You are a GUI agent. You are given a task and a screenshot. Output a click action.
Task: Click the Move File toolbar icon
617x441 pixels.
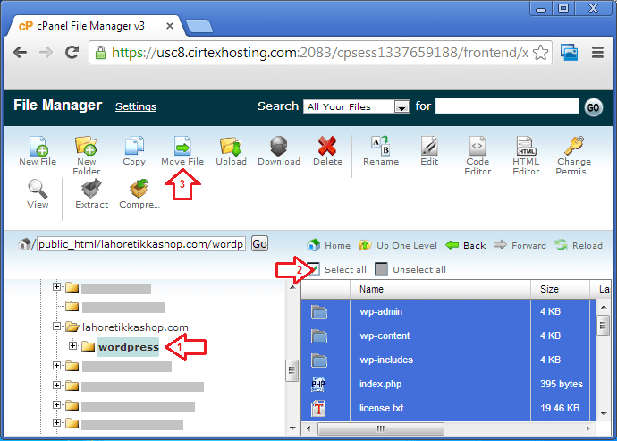(182, 146)
